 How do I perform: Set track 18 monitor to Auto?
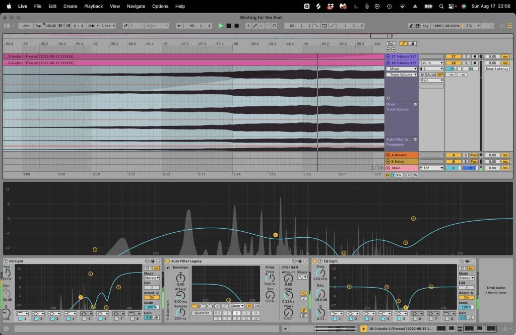pos(431,75)
